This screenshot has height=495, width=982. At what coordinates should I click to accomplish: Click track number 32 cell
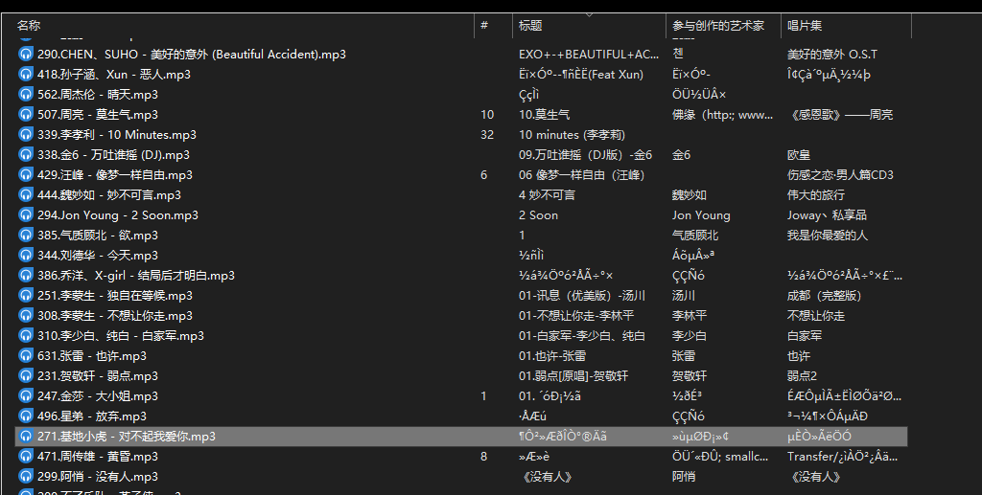click(x=487, y=134)
